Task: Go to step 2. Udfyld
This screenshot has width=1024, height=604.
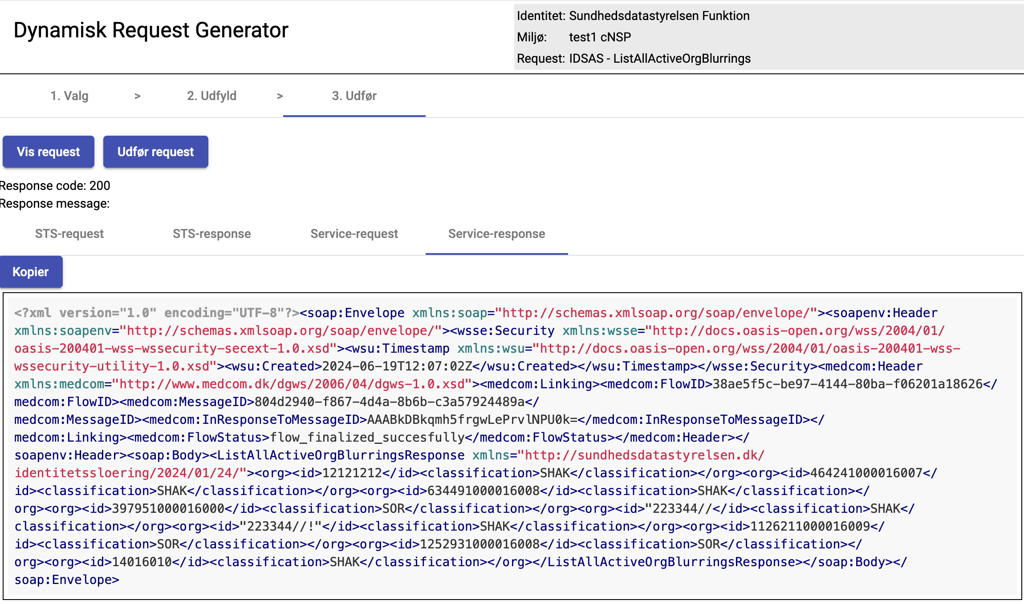Action: pyautogui.click(x=211, y=96)
